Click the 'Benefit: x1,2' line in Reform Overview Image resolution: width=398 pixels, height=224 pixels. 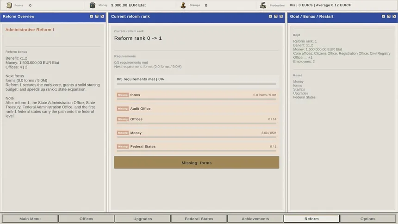coord(16,58)
